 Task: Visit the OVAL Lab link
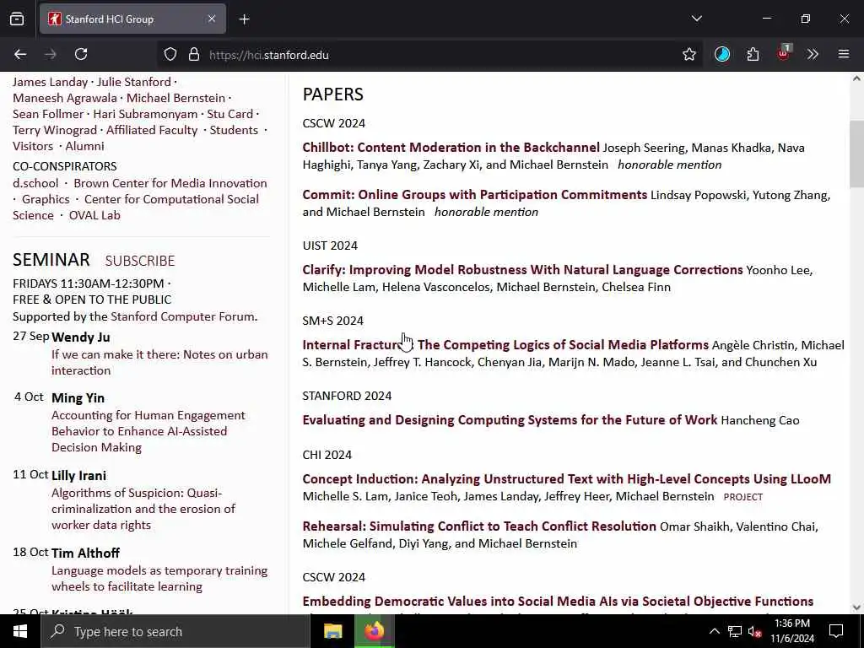[94, 215]
